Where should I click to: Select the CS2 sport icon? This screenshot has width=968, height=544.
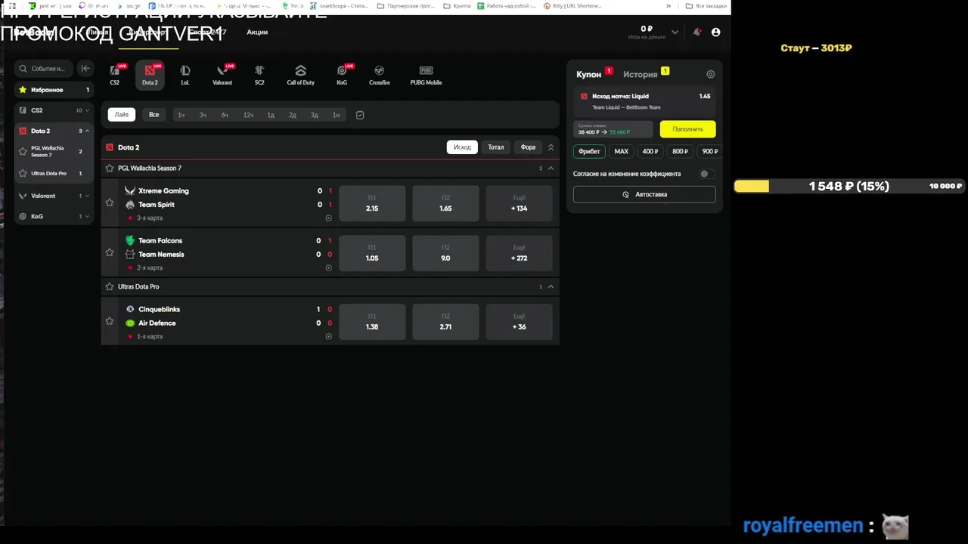pos(115,75)
